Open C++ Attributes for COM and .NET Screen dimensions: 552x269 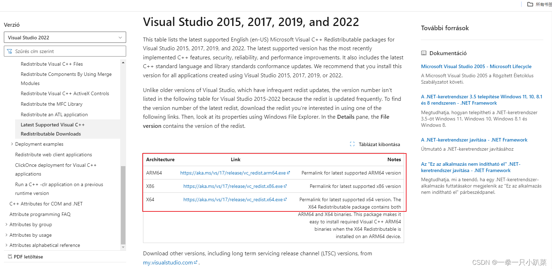coord(46,204)
